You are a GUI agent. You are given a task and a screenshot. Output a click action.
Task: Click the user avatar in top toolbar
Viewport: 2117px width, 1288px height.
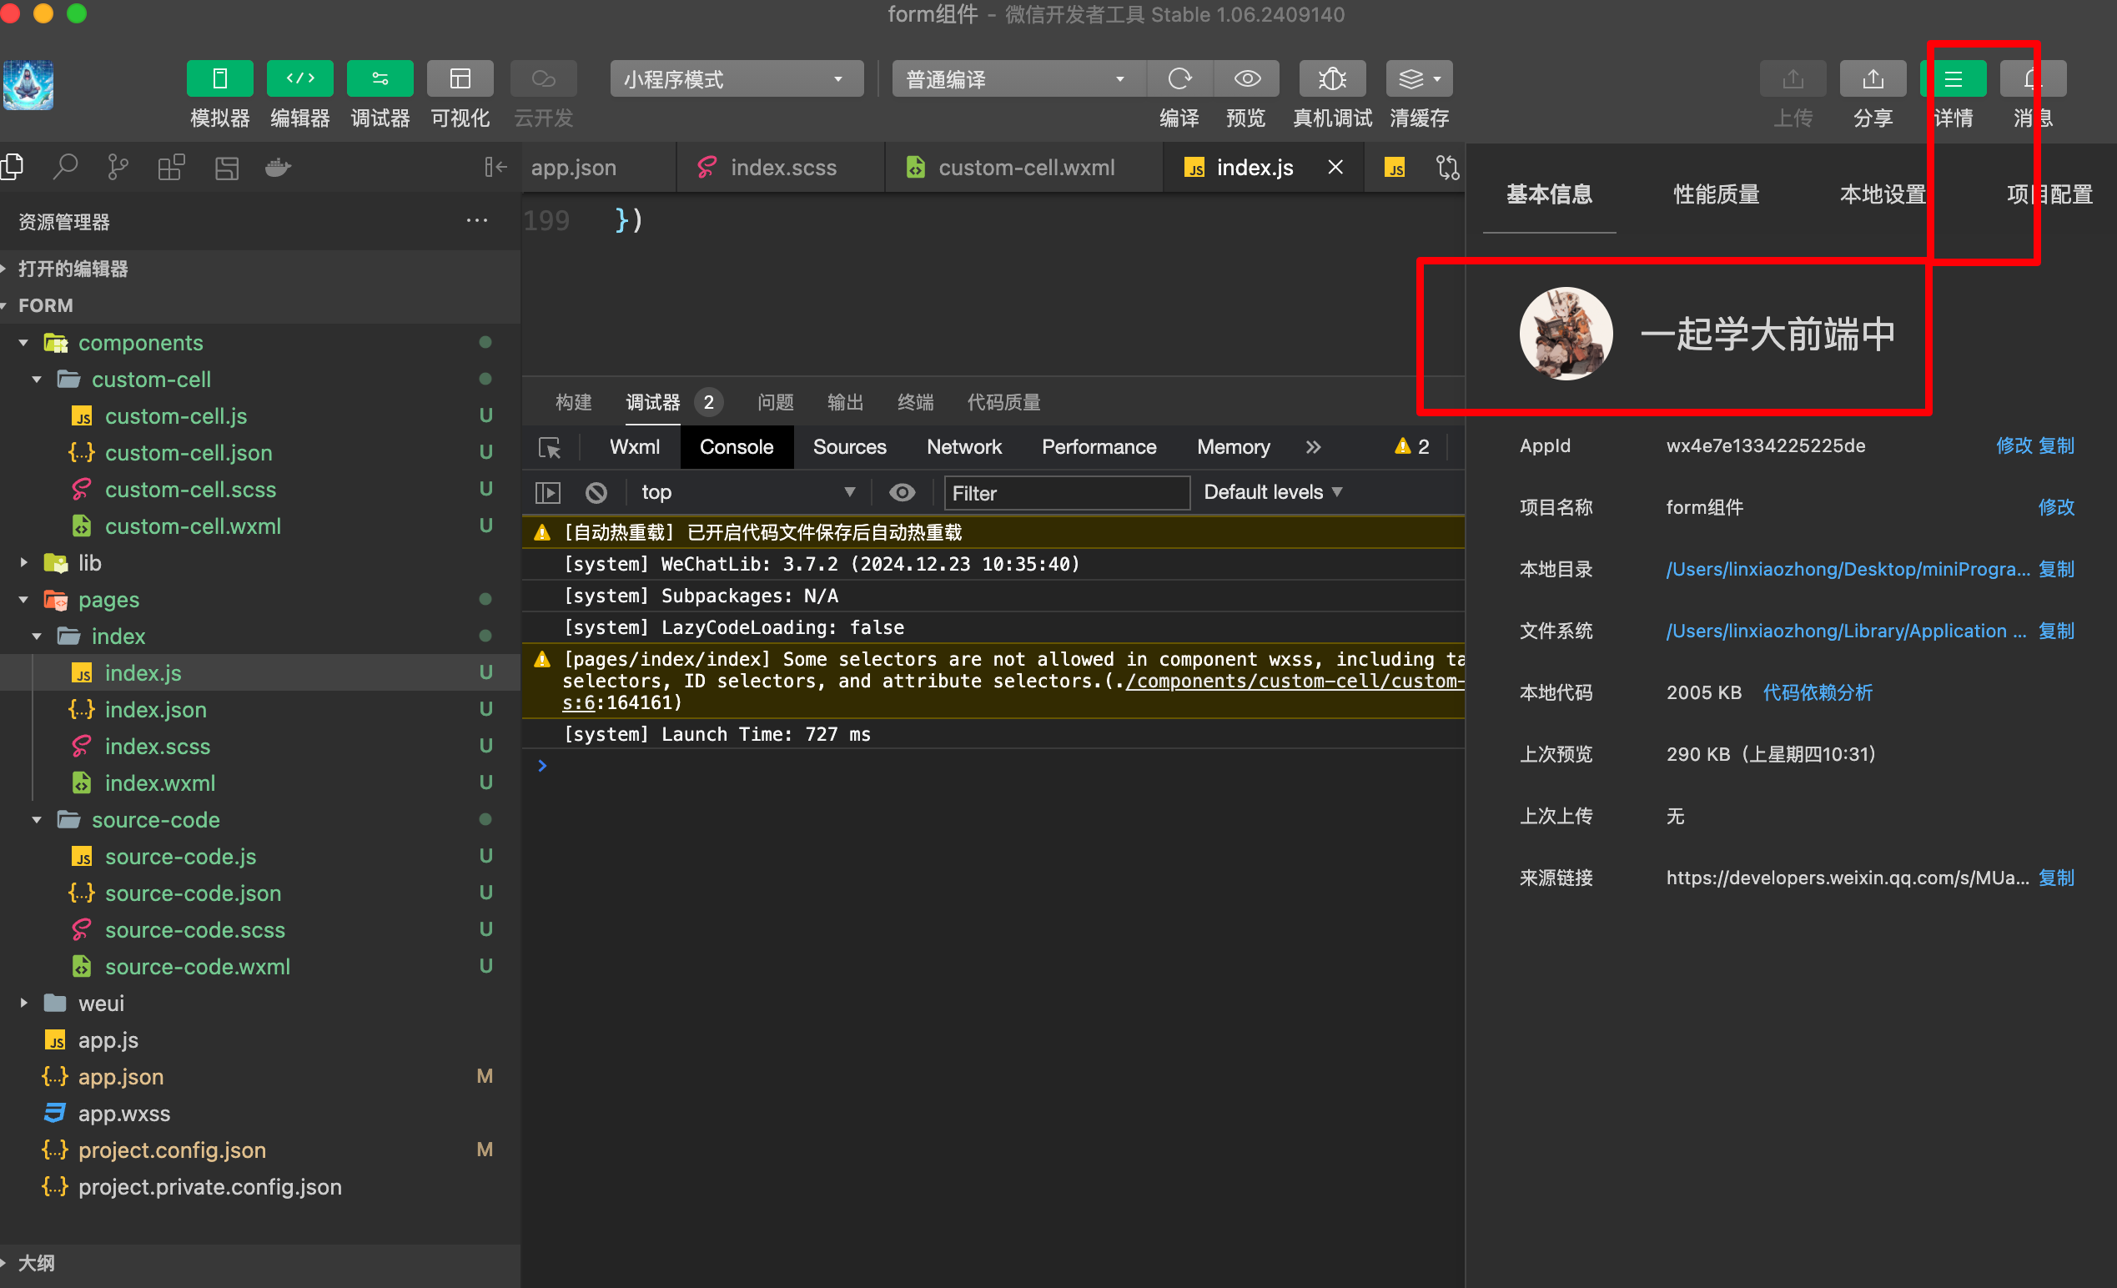pyautogui.click(x=28, y=85)
